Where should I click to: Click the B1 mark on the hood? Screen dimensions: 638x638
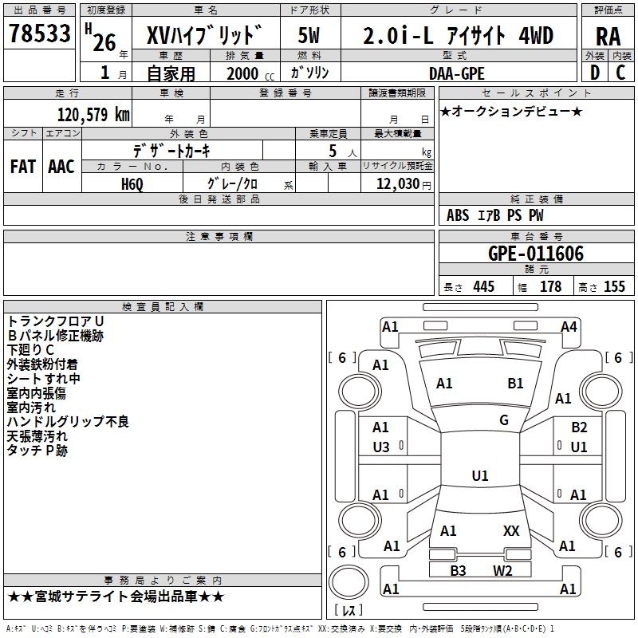(515, 384)
